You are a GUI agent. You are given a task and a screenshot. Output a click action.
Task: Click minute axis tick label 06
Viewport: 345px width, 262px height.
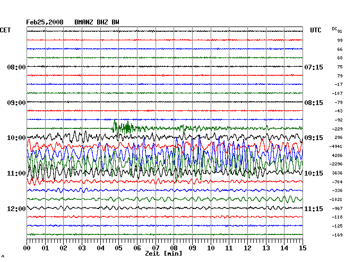point(137,248)
